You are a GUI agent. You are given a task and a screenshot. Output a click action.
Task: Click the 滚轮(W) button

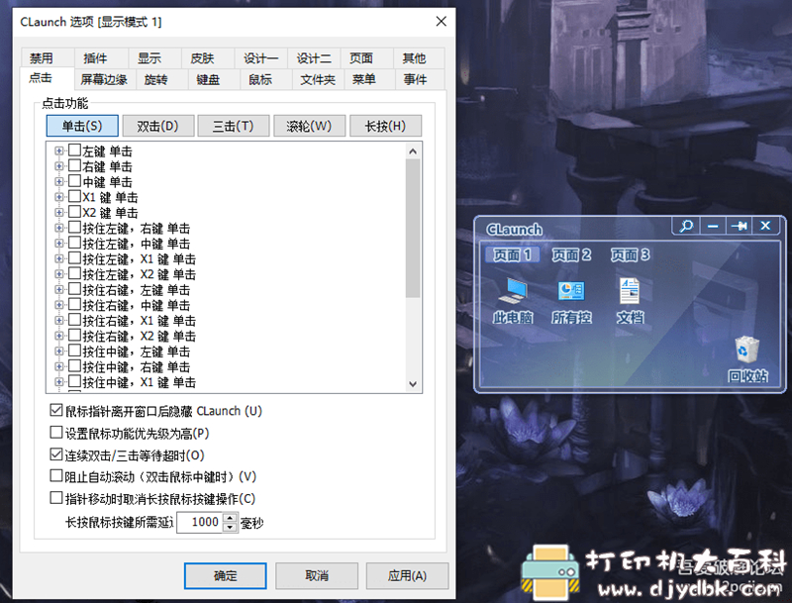click(309, 126)
